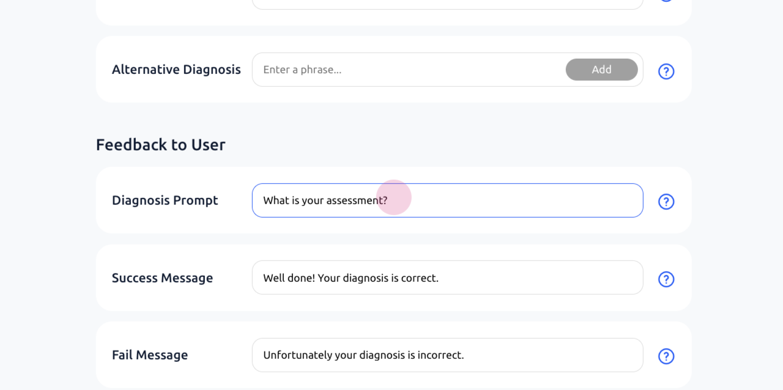The width and height of the screenshot is (783, 390).
Task: Click the 'Success Message' label
Action: click(162, 278)
